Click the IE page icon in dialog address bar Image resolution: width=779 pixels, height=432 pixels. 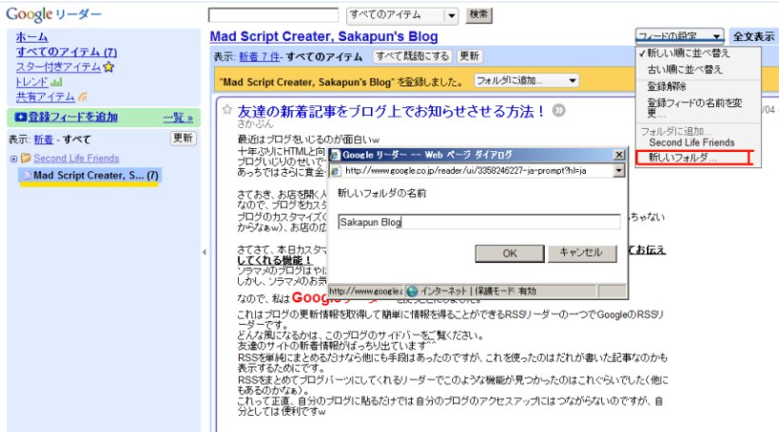[x=336, y=171]
